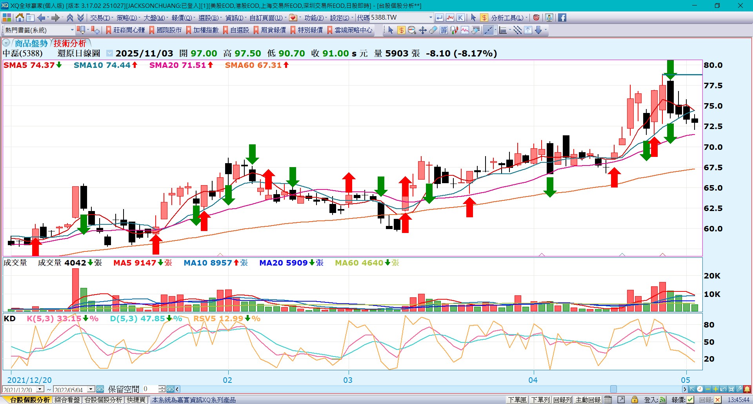Click the K-line chart icon
This screenshot has width=753, height=404.
click(x=460, y=18)
